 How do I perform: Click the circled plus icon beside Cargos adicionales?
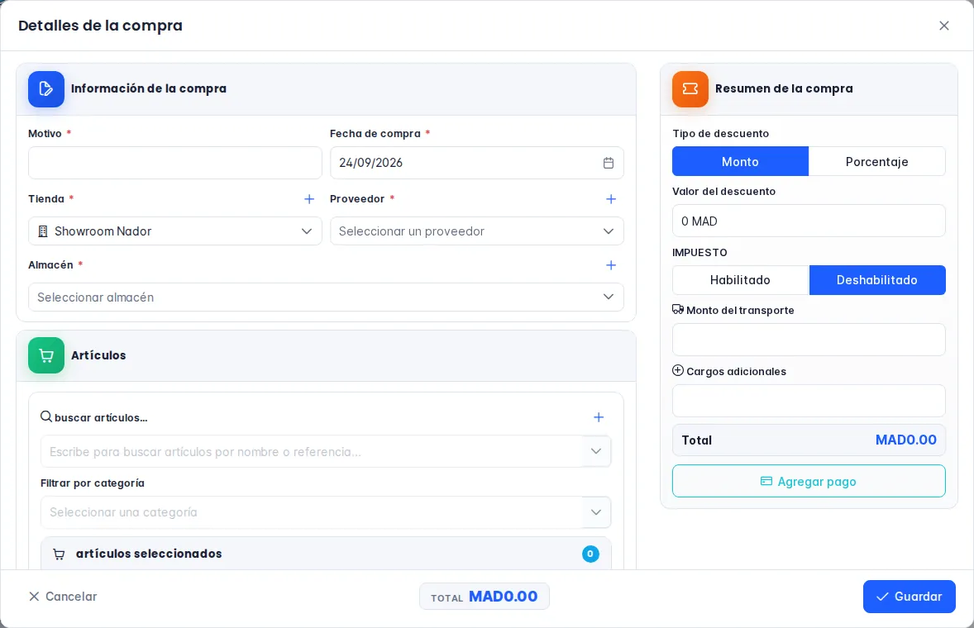coord(678,370)
